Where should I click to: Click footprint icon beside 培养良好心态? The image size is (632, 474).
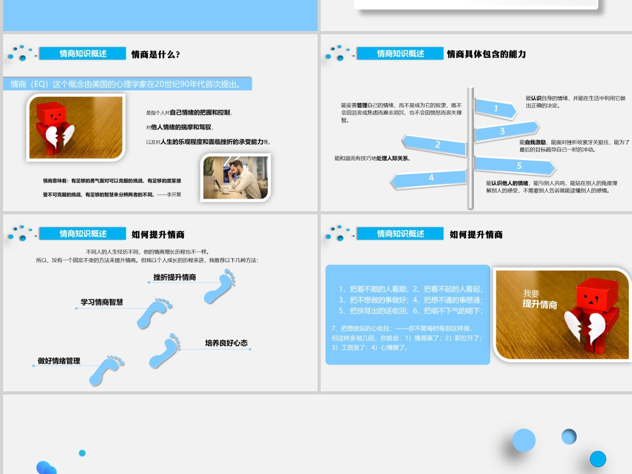[165, 350]
